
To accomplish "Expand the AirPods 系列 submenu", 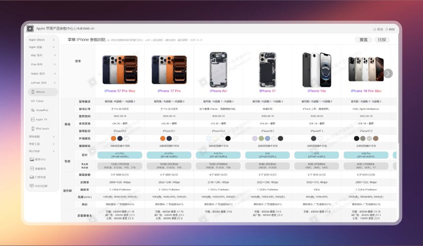I will coord(43,83).
